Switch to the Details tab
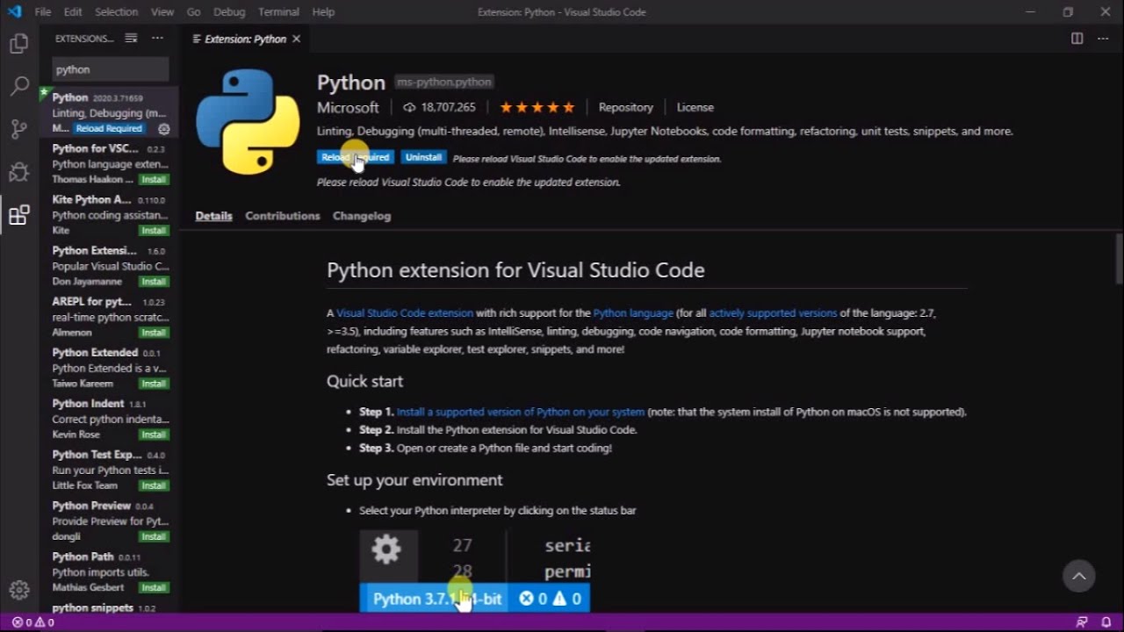The width and height of the screenshot is (1124, 632). (x=213, y=216)
